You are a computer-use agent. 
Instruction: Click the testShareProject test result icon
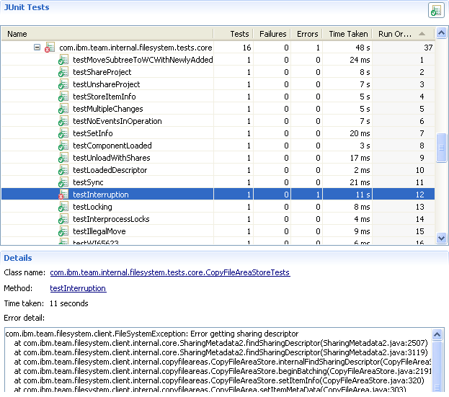(x=63, y=72)
